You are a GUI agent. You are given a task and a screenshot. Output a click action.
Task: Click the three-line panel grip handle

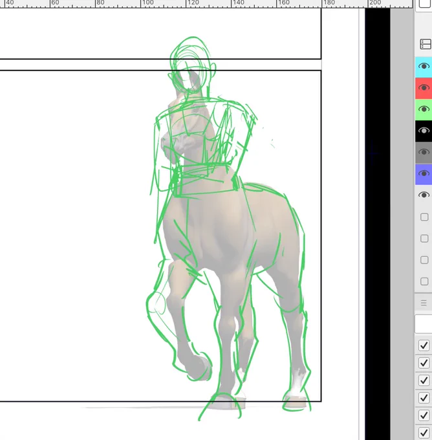tap(424, 303)
